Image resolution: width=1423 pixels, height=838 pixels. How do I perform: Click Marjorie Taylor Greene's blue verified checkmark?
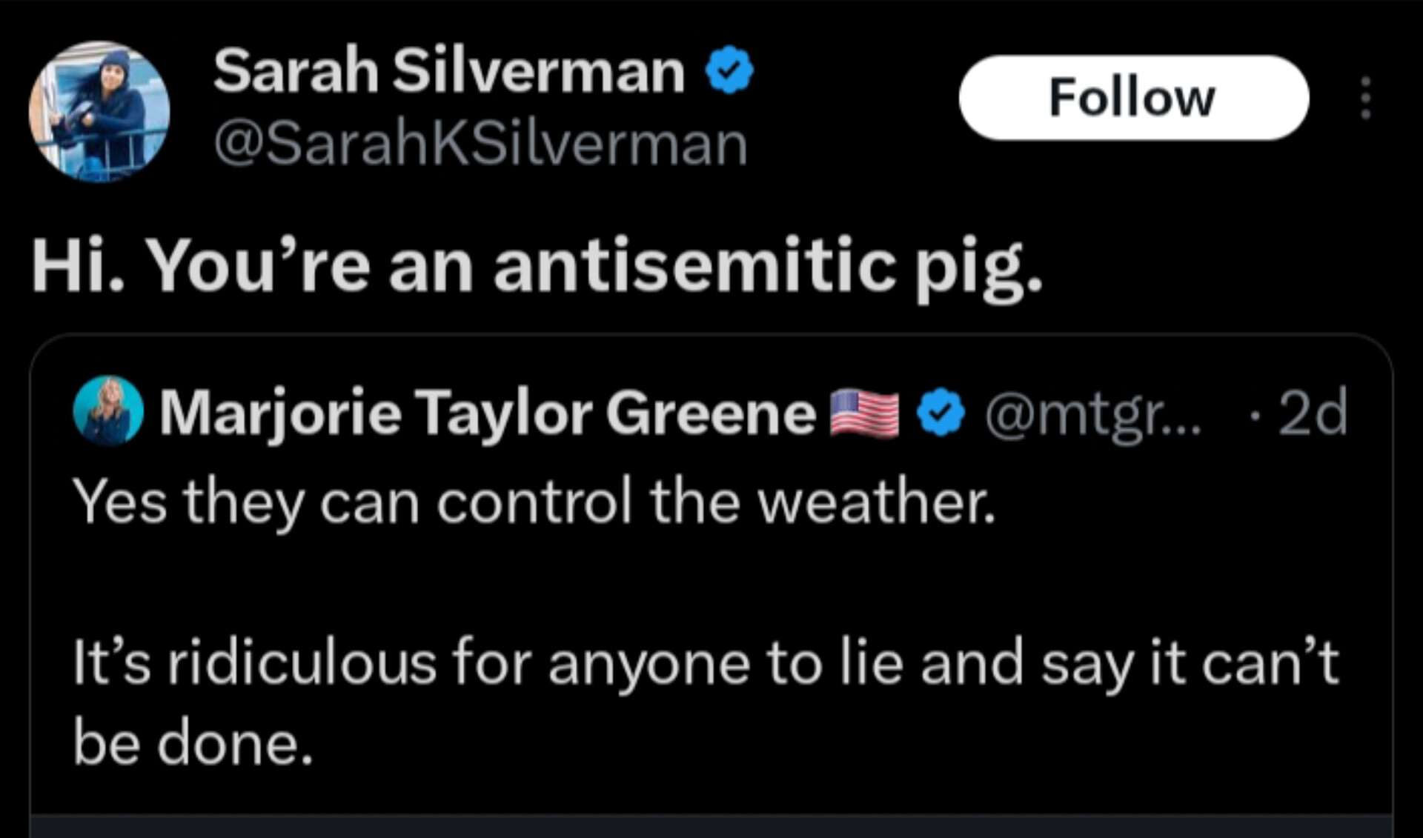[941, 412]
